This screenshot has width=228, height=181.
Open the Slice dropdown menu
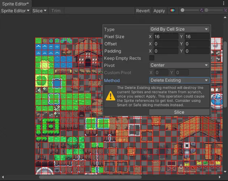click(x=39, y=11)
